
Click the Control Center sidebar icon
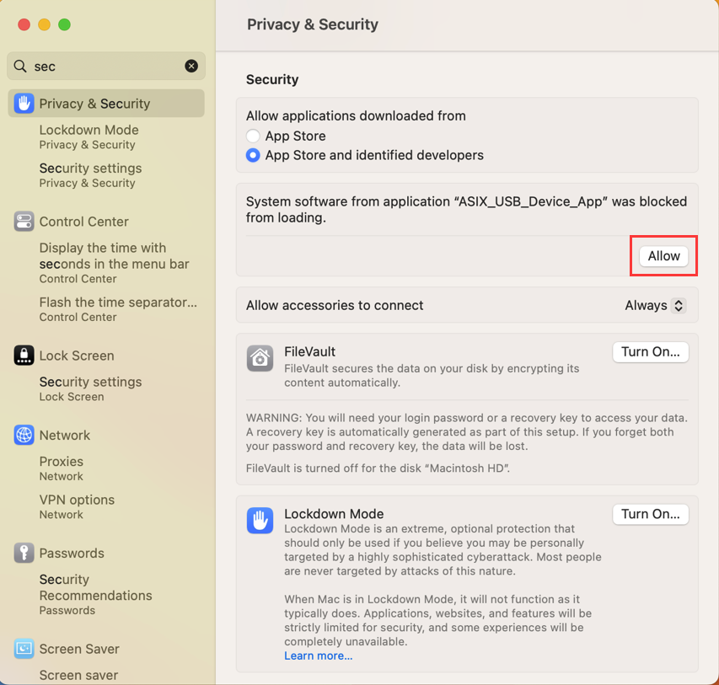click(24, 222)
